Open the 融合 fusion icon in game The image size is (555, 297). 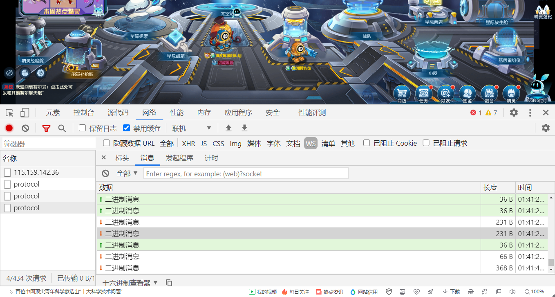[x=489, y=94]
